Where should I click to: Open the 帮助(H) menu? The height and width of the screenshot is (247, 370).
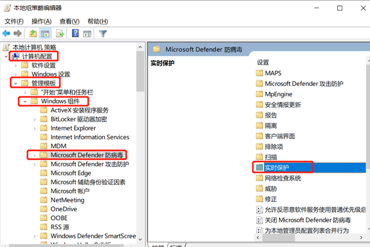(98, 22)
